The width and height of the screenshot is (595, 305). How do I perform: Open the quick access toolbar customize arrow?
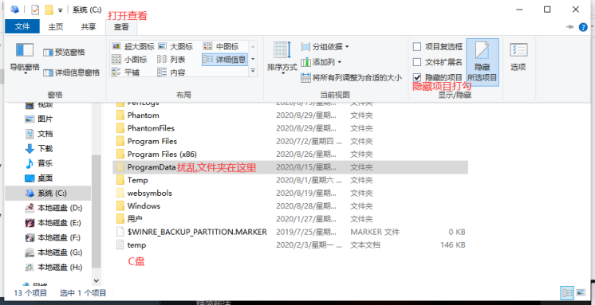click(x=61, y=10)
